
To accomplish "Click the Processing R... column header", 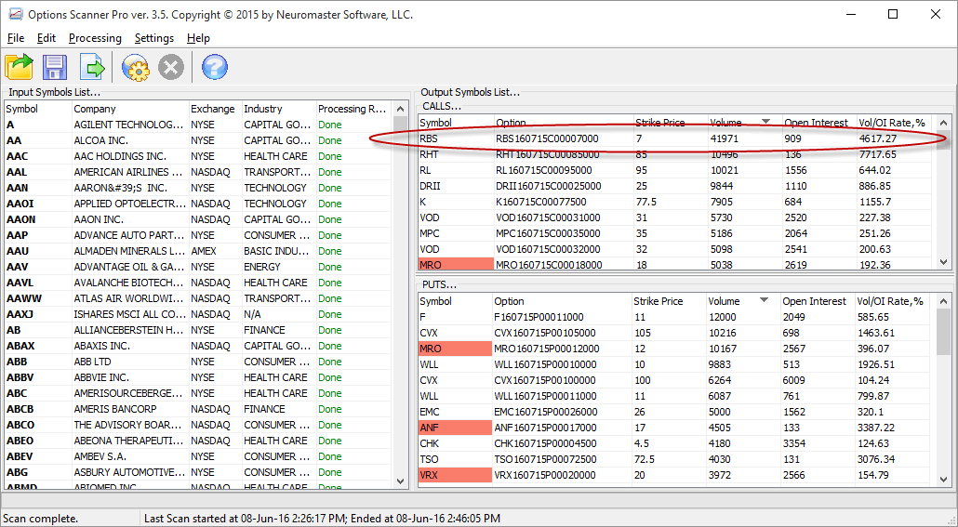I will coord(353,109).
